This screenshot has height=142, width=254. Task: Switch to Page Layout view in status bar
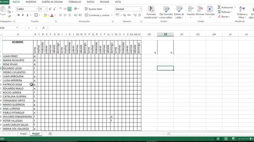[226, 138]
